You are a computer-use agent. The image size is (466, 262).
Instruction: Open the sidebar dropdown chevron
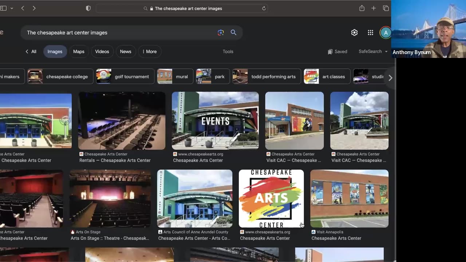click(12, 8)
